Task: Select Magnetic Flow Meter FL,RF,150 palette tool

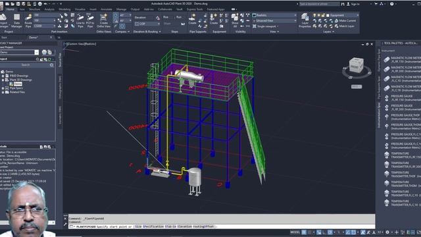Action: (402, 60)
